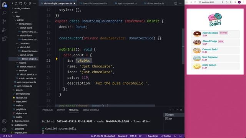Close the terminal panel
This screenshot has width=246, height=138.
tap(181, 110)
